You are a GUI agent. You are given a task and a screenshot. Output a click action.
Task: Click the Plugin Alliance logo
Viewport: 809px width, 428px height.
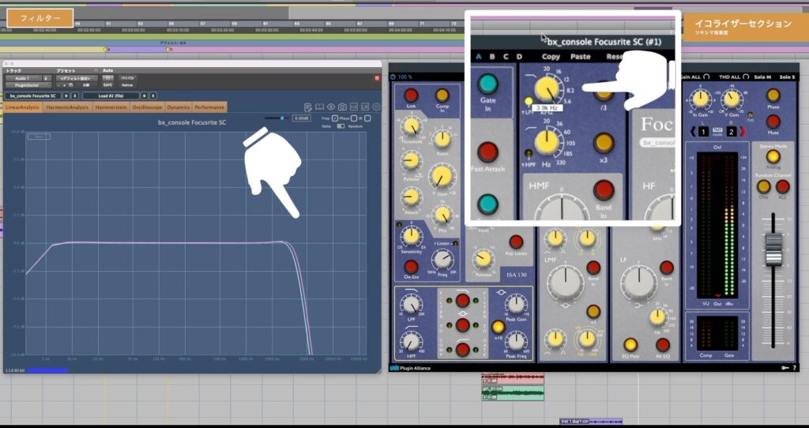click(x=411, y=368)
